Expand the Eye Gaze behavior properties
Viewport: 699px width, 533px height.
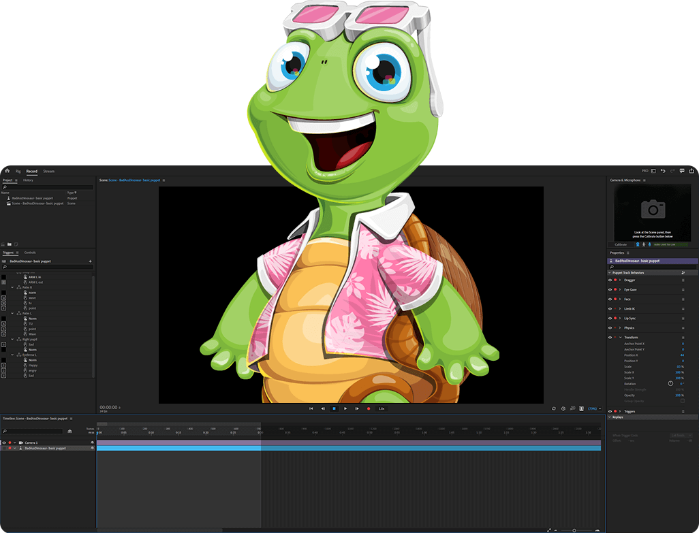tap(619, 289)
